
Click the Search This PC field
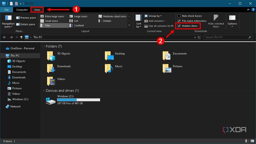click(x=228, y=37)
